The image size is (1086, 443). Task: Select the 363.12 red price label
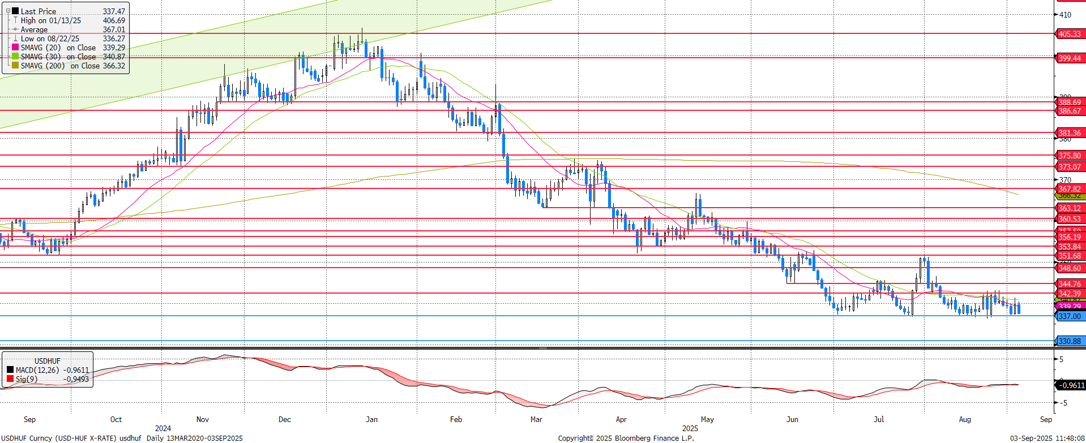tap(1070, 208)
